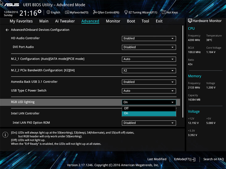The width and height of the screenshot is (226, 169).
Task: Click the Hot Keys question mark icon
Action: click(x=164, y=12)
